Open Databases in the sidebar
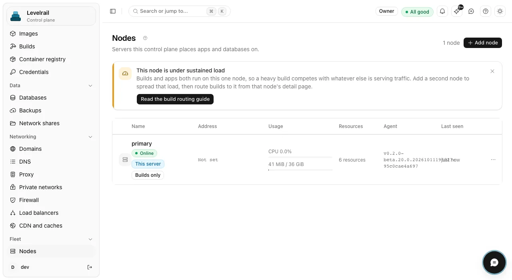512x280 pixels. [x=51, y=98]
